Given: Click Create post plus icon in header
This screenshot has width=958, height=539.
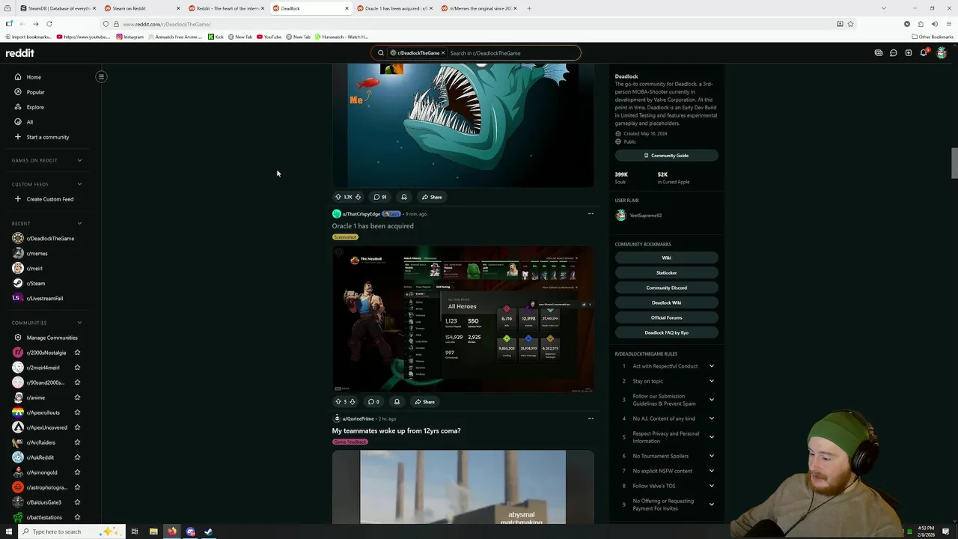Looking at the screenshot, I should [x=908, y=53].
